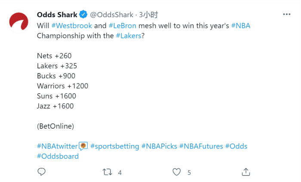The height and width of the screenshot is (182, 301).
Task: Open the share tweet icon
Action: point(246,172)
